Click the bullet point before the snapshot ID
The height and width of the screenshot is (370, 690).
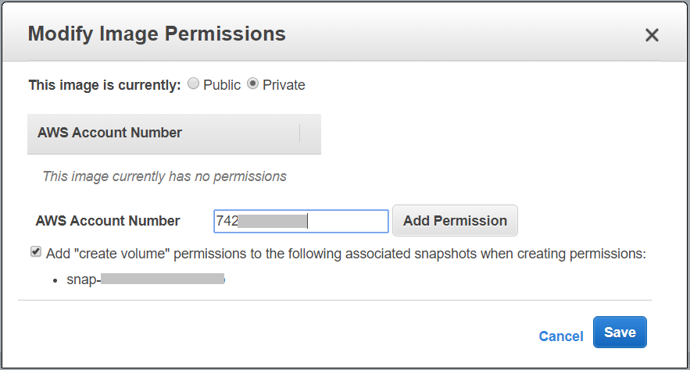(x=55, y=279)
